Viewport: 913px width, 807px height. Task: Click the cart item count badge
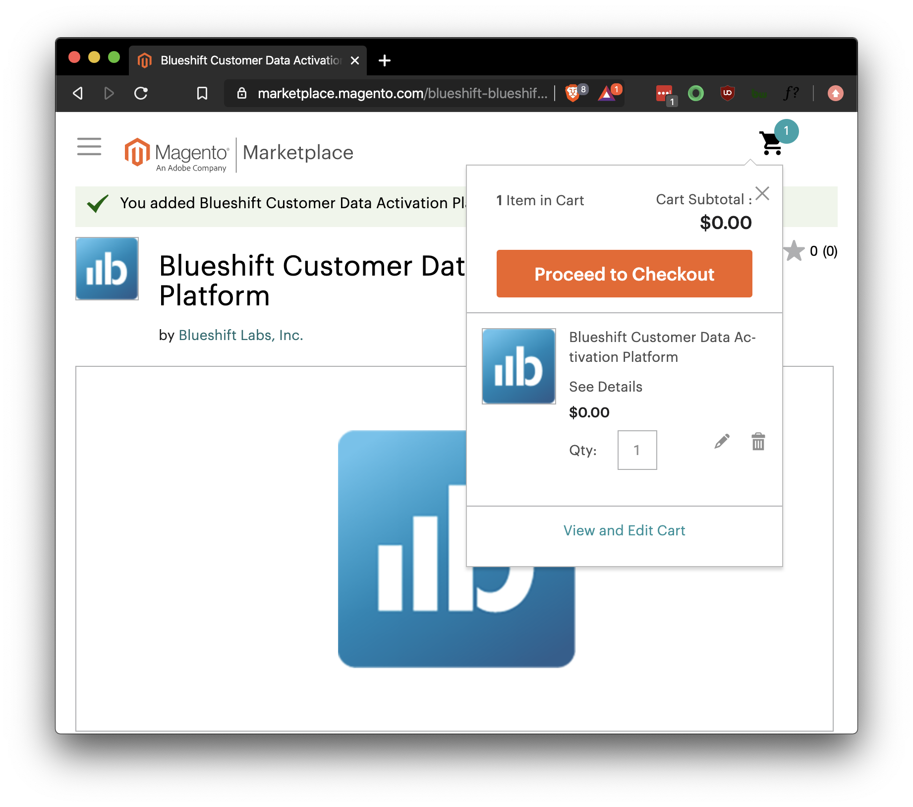786,131
